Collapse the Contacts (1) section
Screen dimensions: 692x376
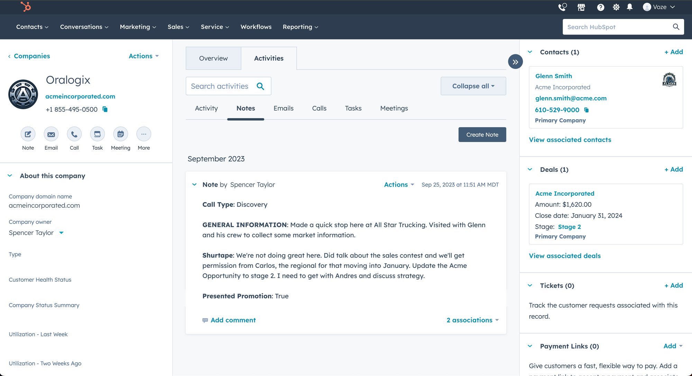coord(530,52)
